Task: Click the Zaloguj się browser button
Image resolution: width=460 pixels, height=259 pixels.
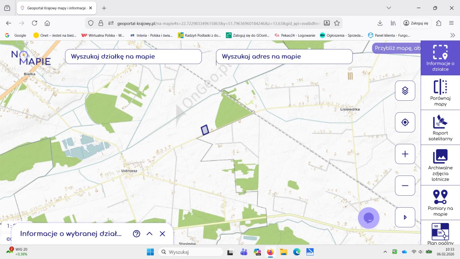Action: click(416, 23)
